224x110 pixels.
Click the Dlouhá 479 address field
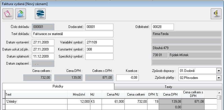(186, 48)
